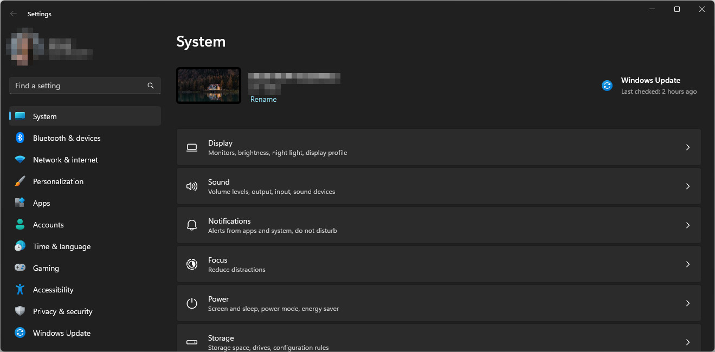Click the Privacy & security shield icon

(x=20, y=311)
